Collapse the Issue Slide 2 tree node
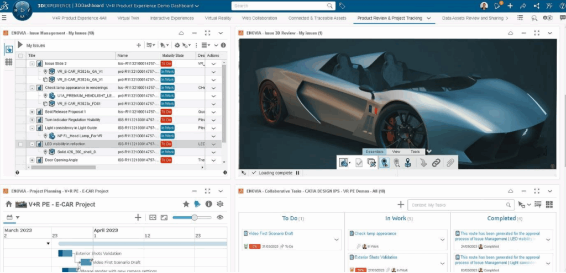566x273 pixels. coord(32,64)
